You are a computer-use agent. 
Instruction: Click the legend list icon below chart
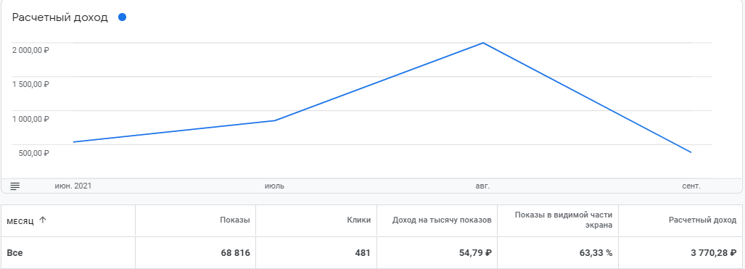point(15,186)
